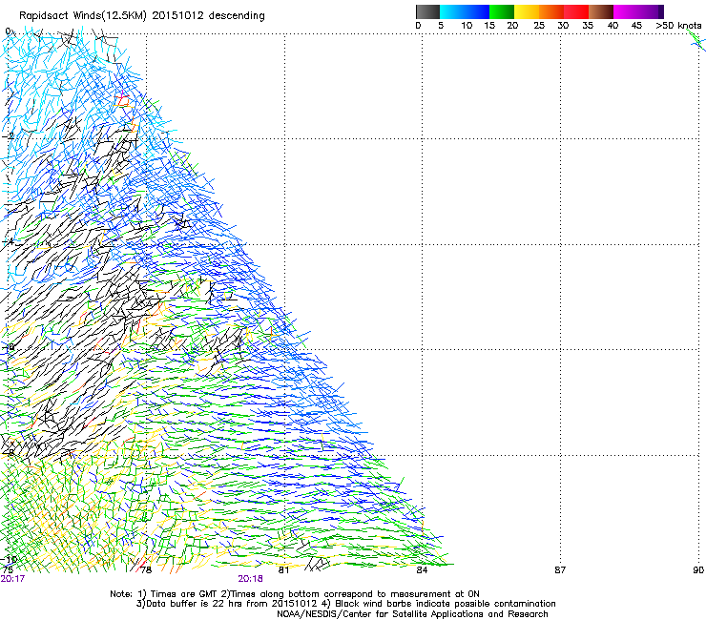Click longitude label 81 on bottom axis
The image size is (706, 620).
pos(283,570)
